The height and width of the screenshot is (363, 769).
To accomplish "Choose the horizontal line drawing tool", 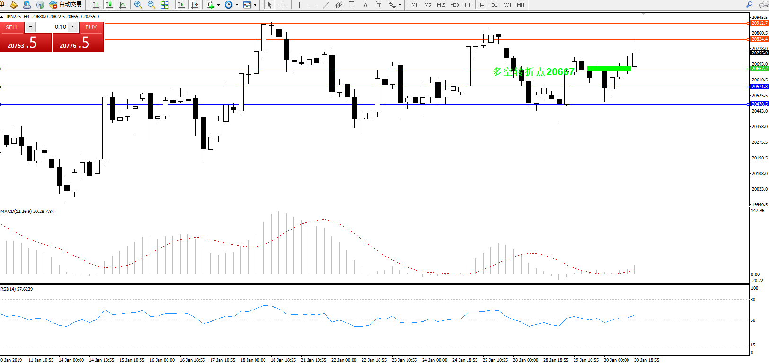I will pos(312,5).
